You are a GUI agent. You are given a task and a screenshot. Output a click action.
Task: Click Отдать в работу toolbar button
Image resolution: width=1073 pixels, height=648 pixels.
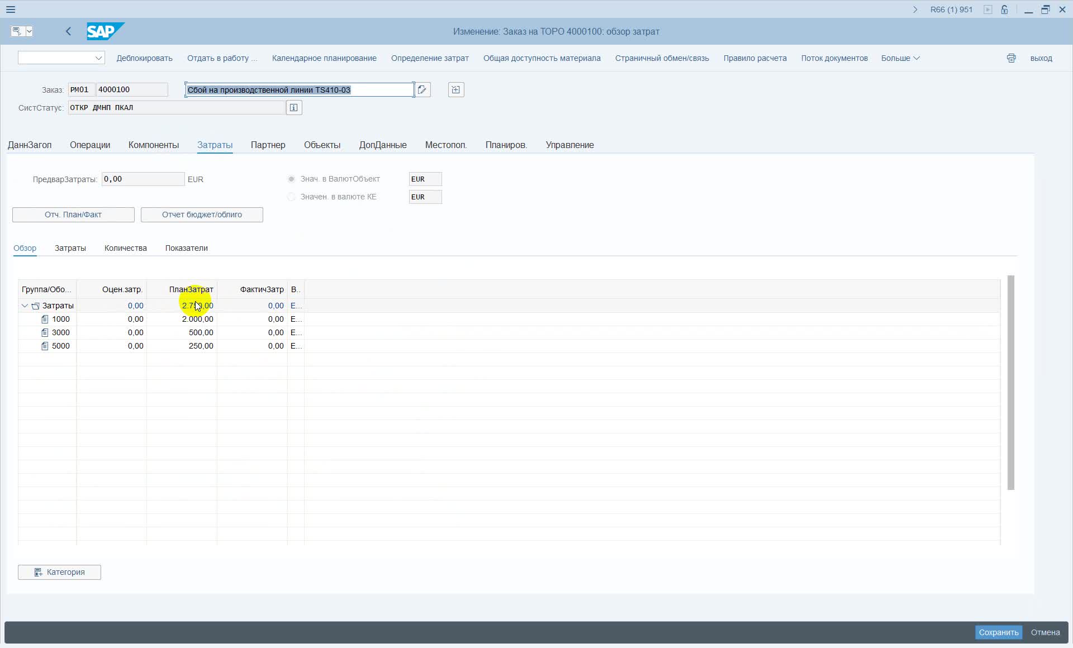(222, 58)
